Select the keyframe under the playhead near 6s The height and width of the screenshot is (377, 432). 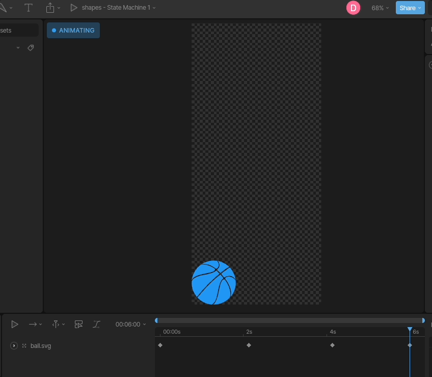pyautogui.click(x=410, y=345)
